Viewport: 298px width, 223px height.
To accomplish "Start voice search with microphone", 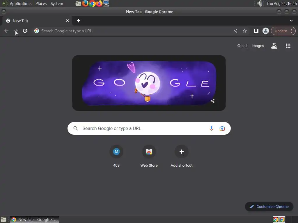I will click(x=211, y=128).
